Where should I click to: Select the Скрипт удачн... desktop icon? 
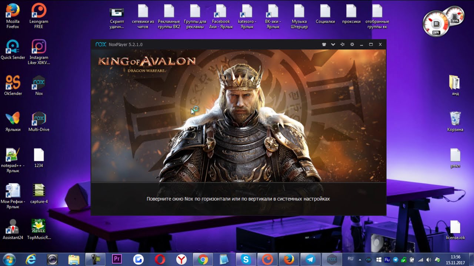pyautogui.click(x=117, y=16)
